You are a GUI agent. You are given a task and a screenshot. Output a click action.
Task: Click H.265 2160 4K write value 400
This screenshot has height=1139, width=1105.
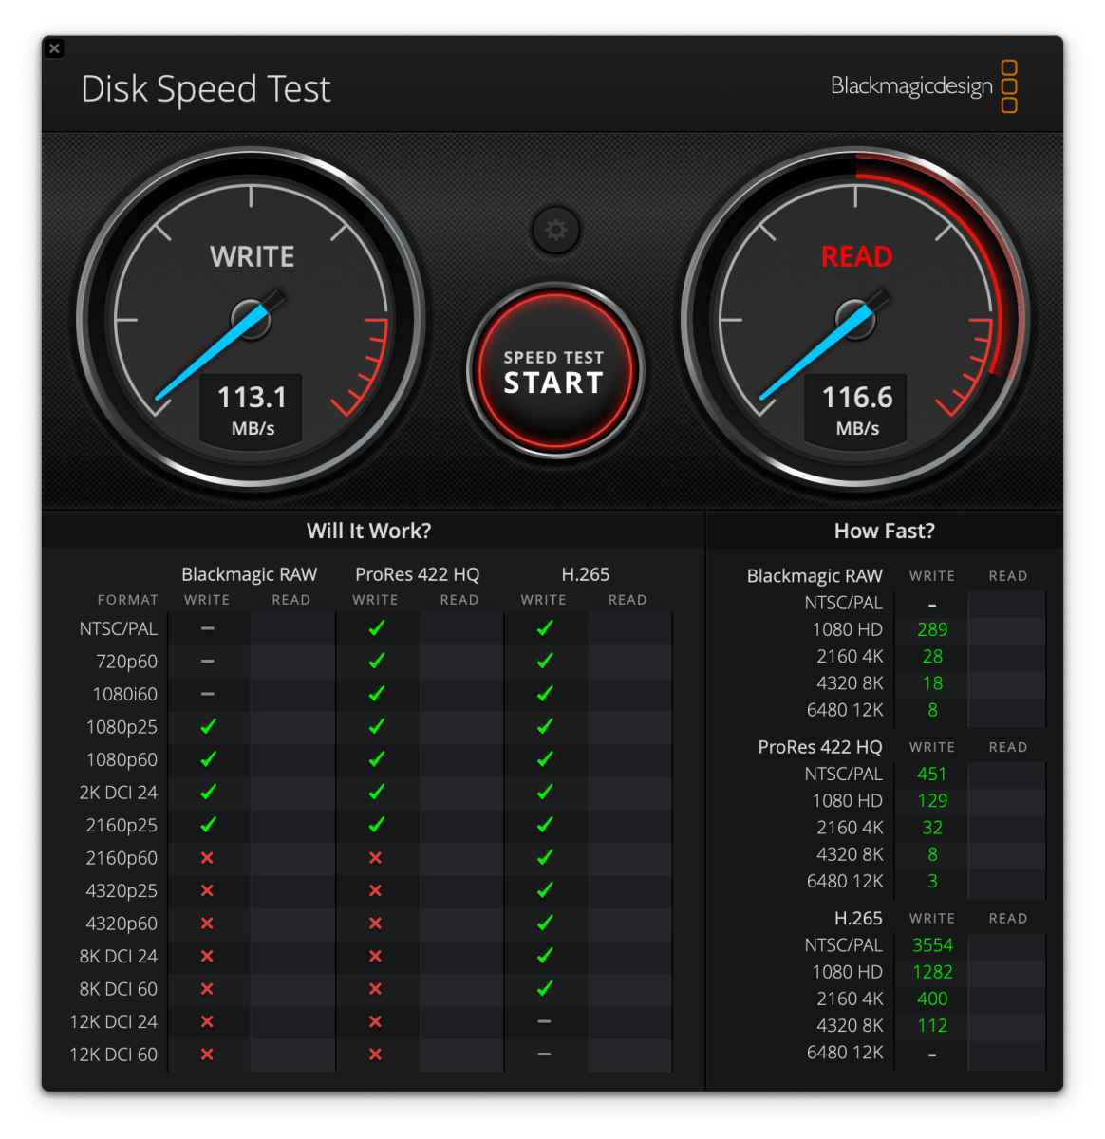coord(932,999)
